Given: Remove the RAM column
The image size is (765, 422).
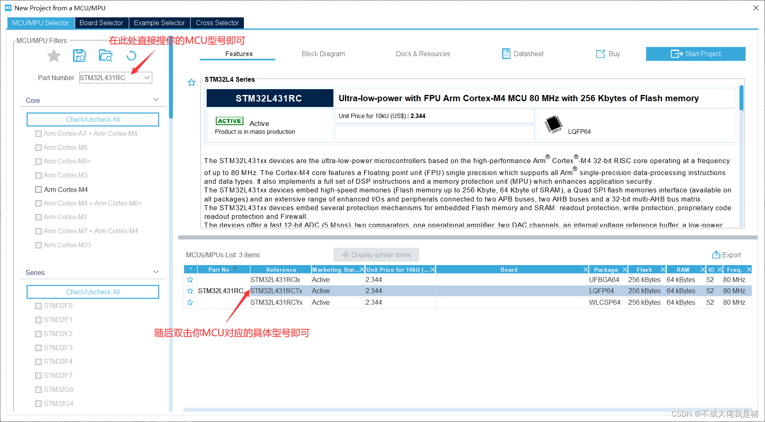Looking at the screenshot, I should [702, 270].
